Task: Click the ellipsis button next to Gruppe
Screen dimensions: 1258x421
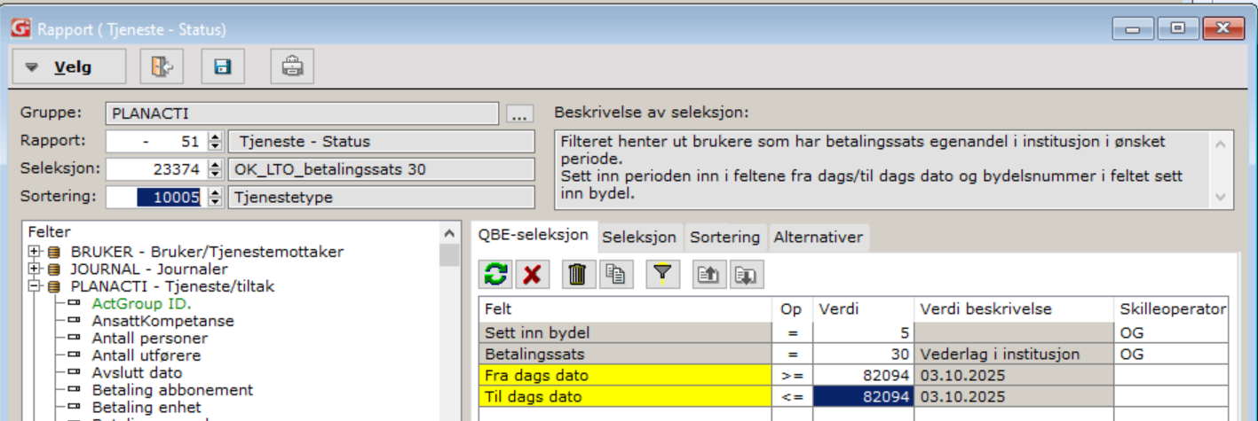Action: click(520, 114)
